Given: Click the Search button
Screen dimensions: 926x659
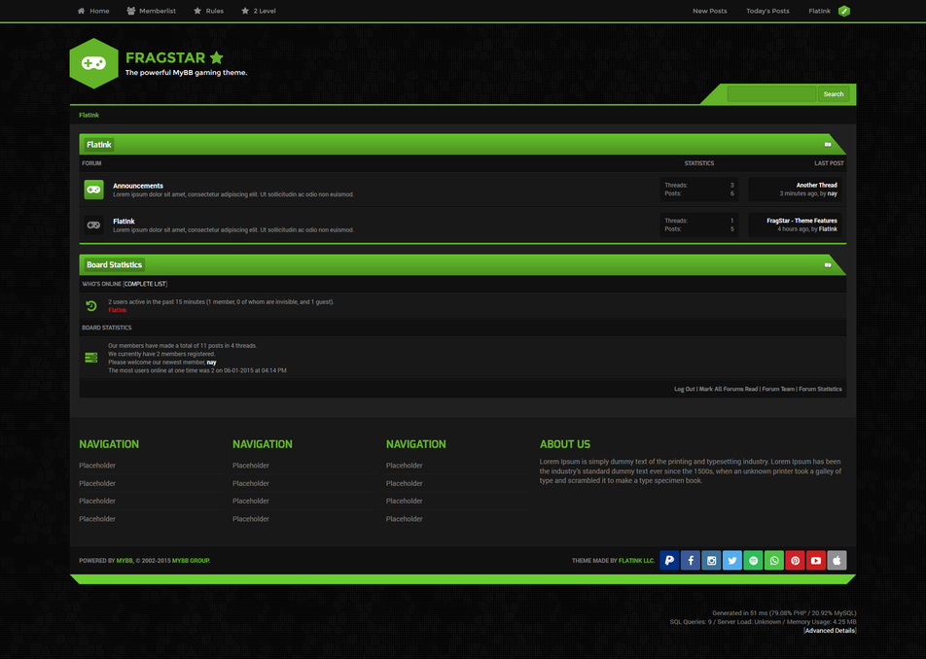Looking at the screenshot, I should point(834,94).
